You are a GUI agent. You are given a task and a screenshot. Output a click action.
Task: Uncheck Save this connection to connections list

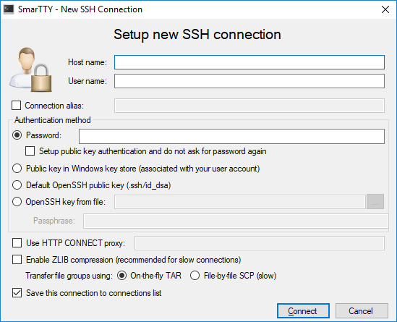(17, 293)
